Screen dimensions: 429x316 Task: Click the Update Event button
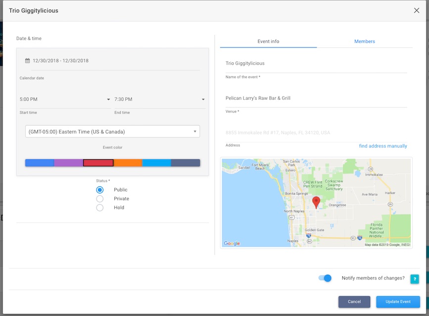click(x=398, y=302)
